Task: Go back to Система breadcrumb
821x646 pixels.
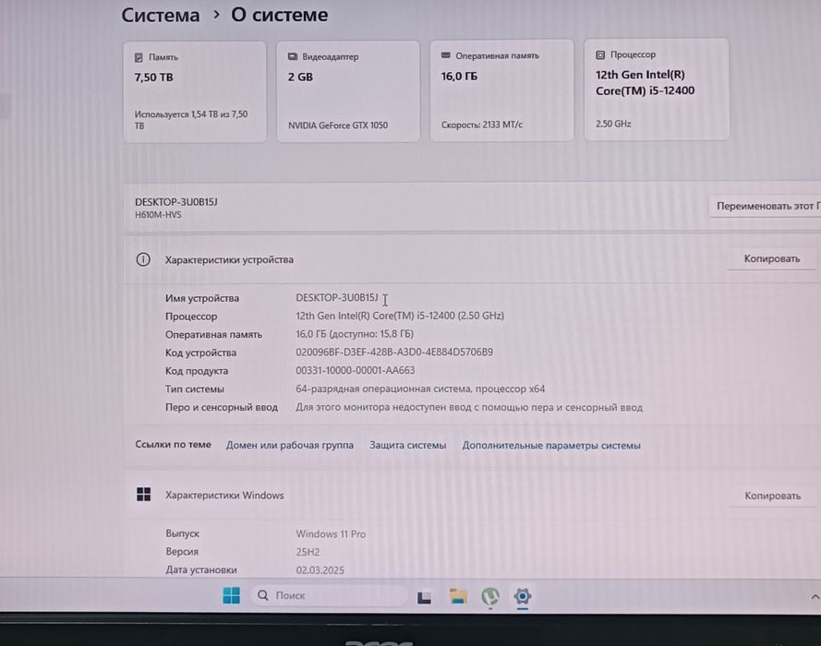Action: (x=160, y=15)
